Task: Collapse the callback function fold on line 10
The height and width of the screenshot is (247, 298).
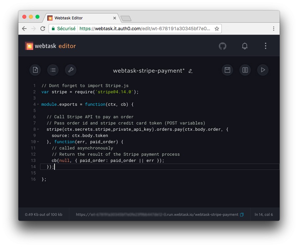Action: [37, 142]
